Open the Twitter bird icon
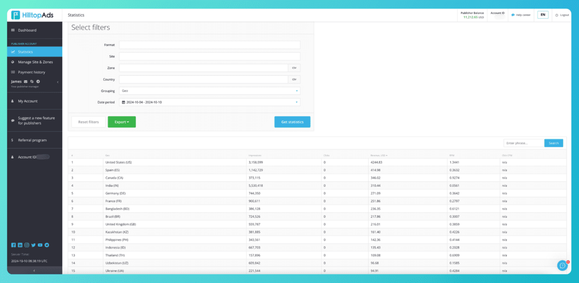This screenshot has width=579, height=283. point(33,245)
